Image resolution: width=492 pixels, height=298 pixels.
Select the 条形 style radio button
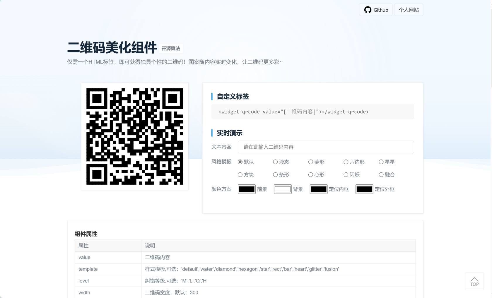[x=275, y=175]
